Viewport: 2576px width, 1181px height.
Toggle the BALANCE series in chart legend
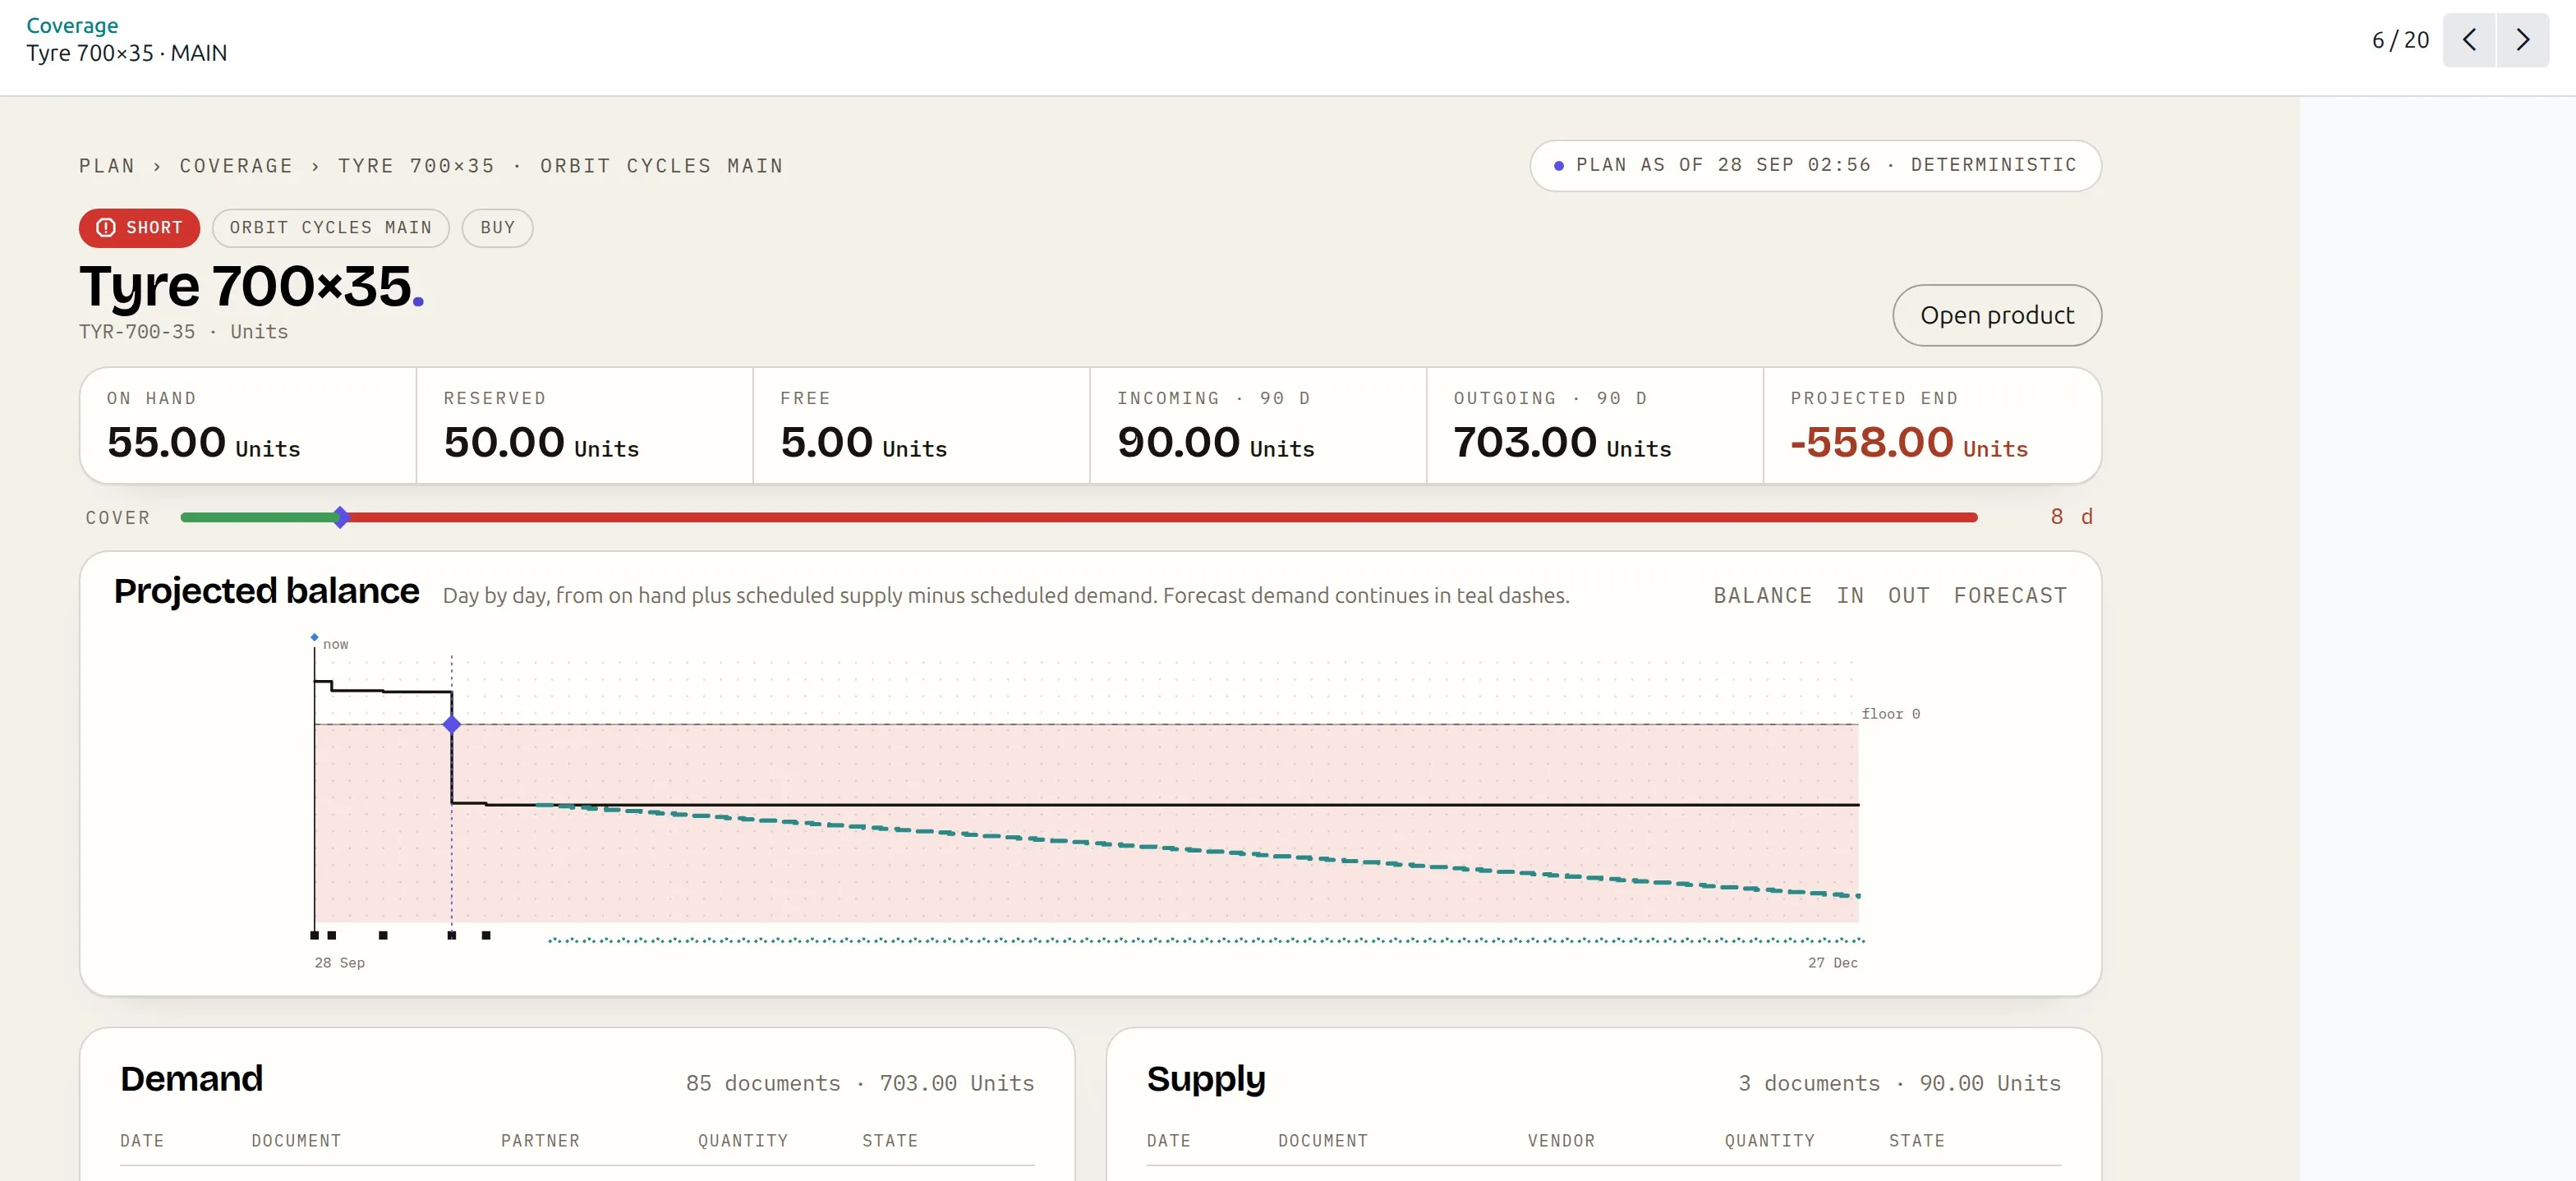(1762, 595)
